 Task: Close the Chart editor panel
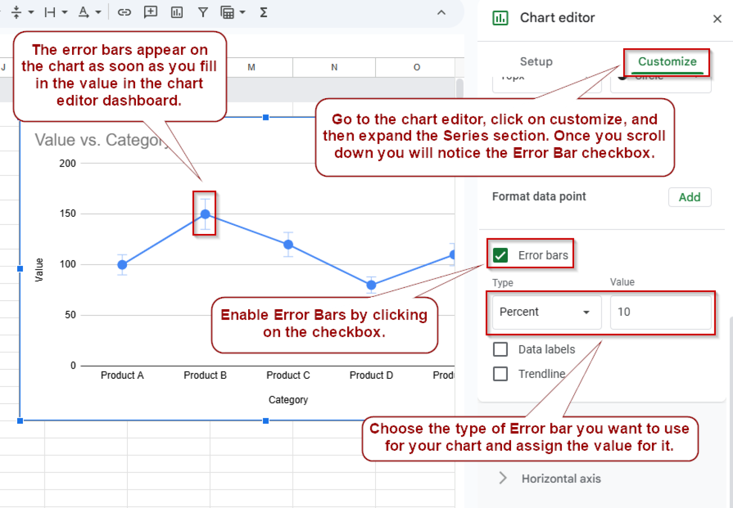717,19
